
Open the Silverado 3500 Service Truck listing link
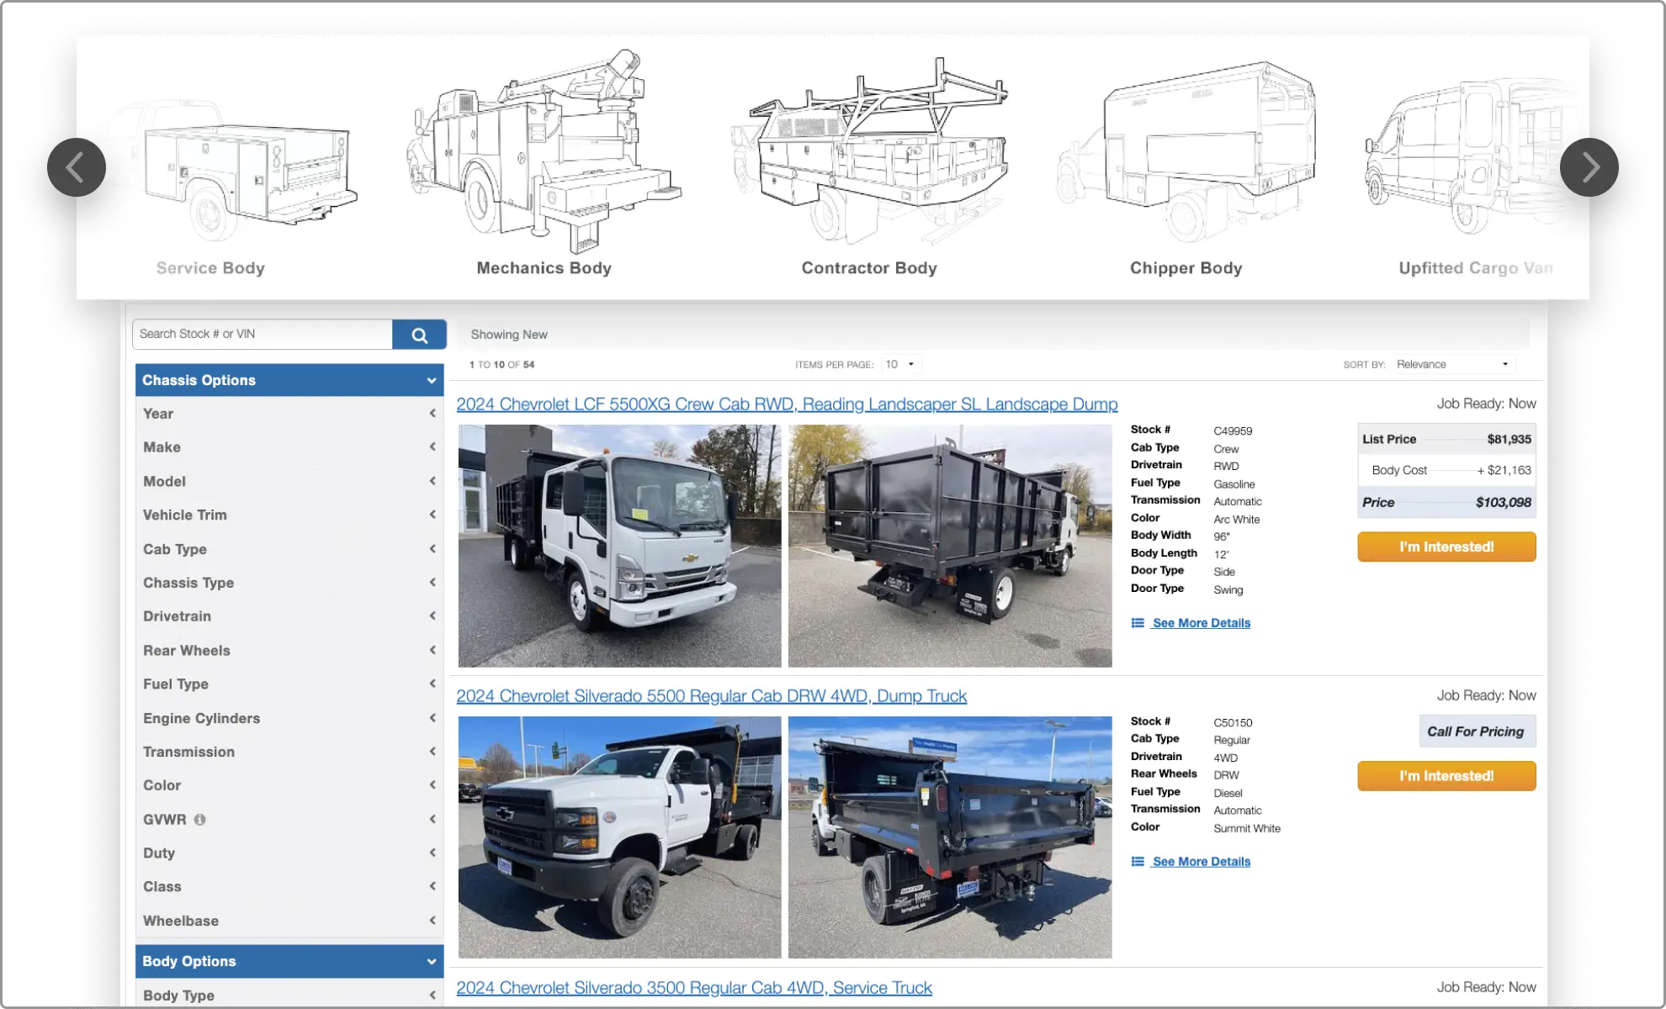pyautogui.click(x=694, y=988)
